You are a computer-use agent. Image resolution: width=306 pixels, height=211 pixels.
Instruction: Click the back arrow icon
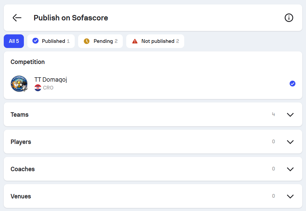tap(17, 18)
